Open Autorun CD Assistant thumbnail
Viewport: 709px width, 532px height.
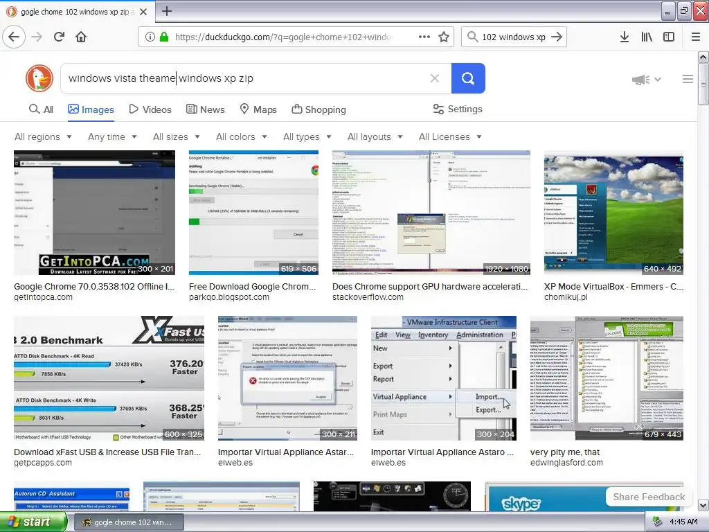pos(71,497)
